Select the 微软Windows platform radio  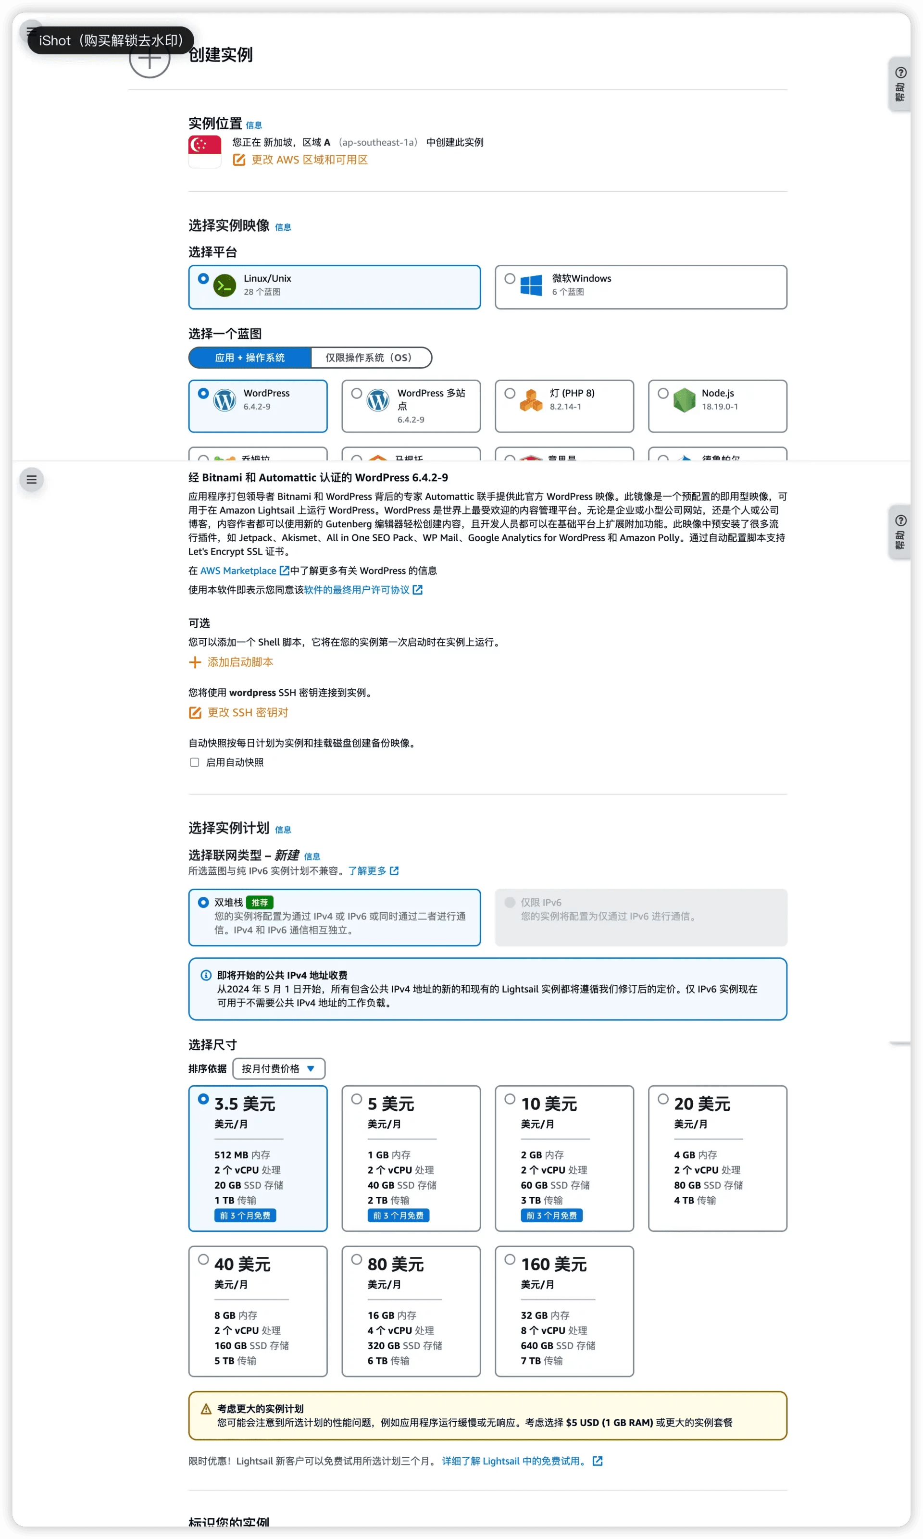pos(510,278)
